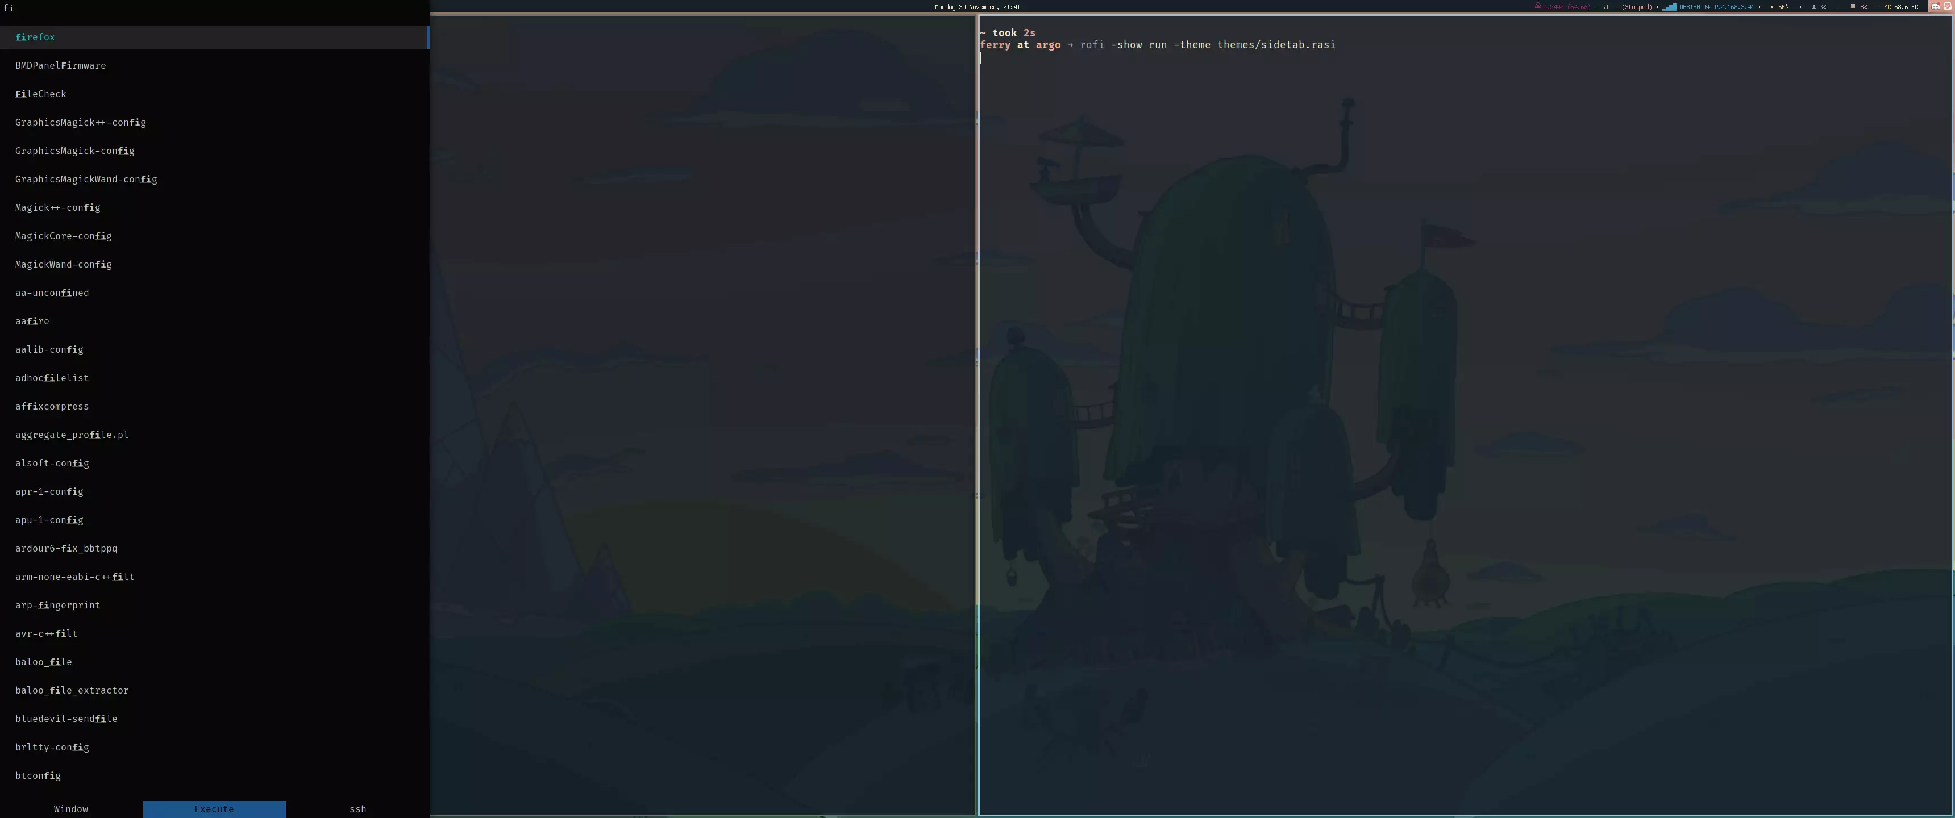This screenshot has height=818, width=1955.
Task: Click the memory 8% status indicator
Action: tap(1858, 7)
